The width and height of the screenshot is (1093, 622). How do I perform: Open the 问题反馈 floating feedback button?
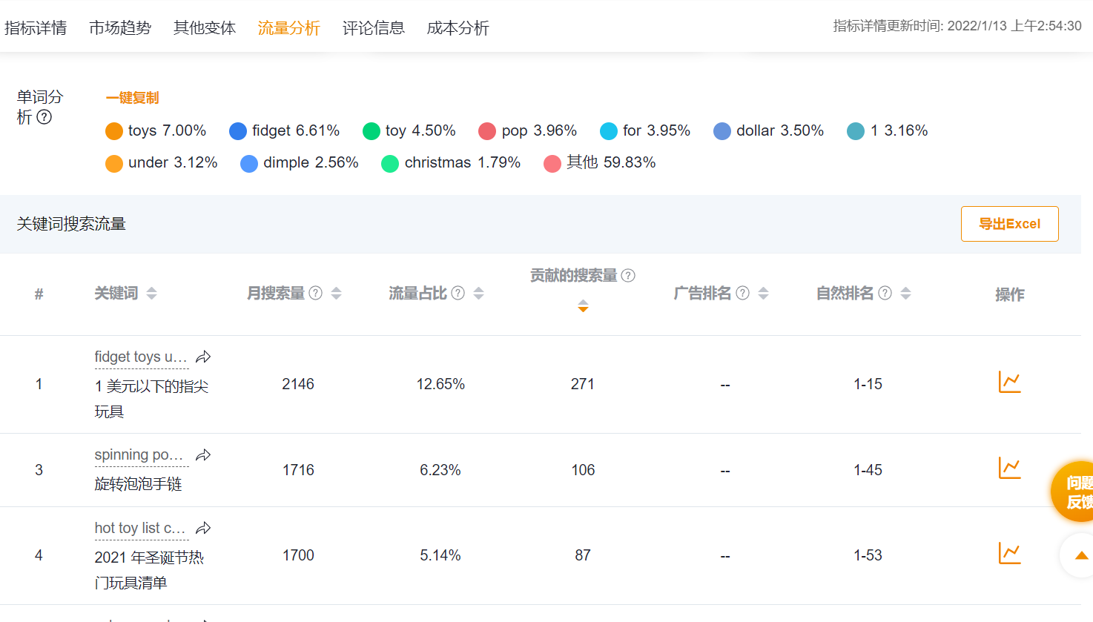point(1075,492)
